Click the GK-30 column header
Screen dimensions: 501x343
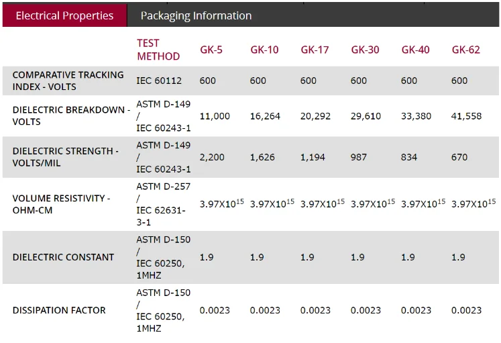[365, 50]
